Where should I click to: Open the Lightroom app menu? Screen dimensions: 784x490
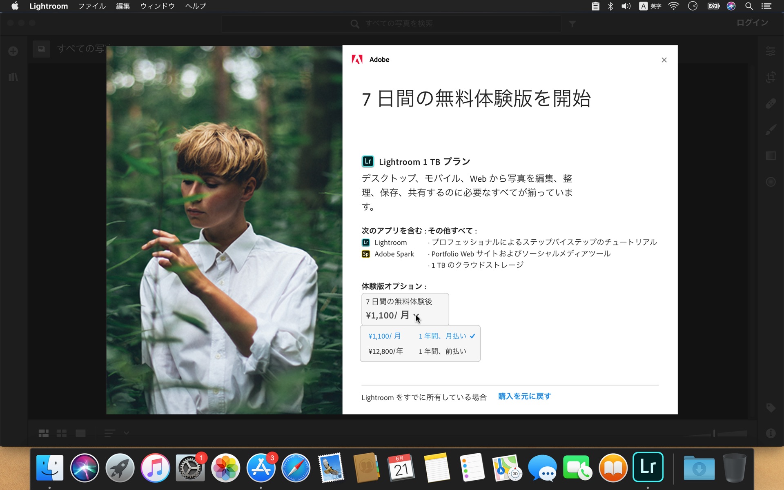[49, 6]
